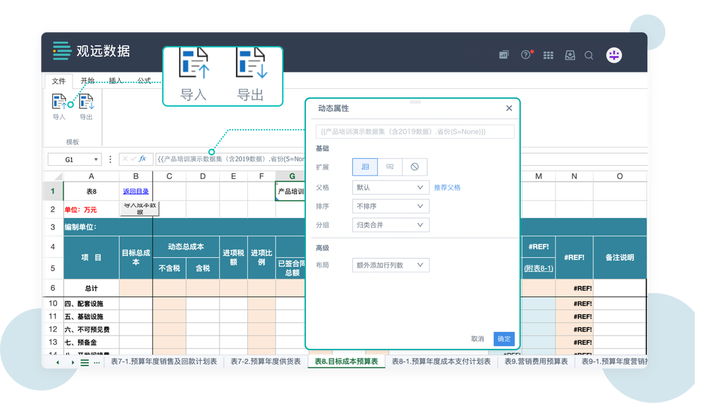The image size is (708, 416).
Task: Open the 父格 dropdown showing 默认
Action: pyautogui.click(x=391, y=188)
